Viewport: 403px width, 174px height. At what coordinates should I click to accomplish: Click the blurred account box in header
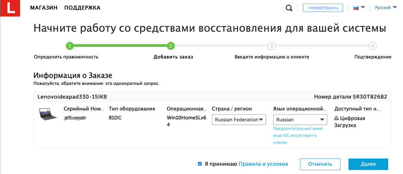323,8
